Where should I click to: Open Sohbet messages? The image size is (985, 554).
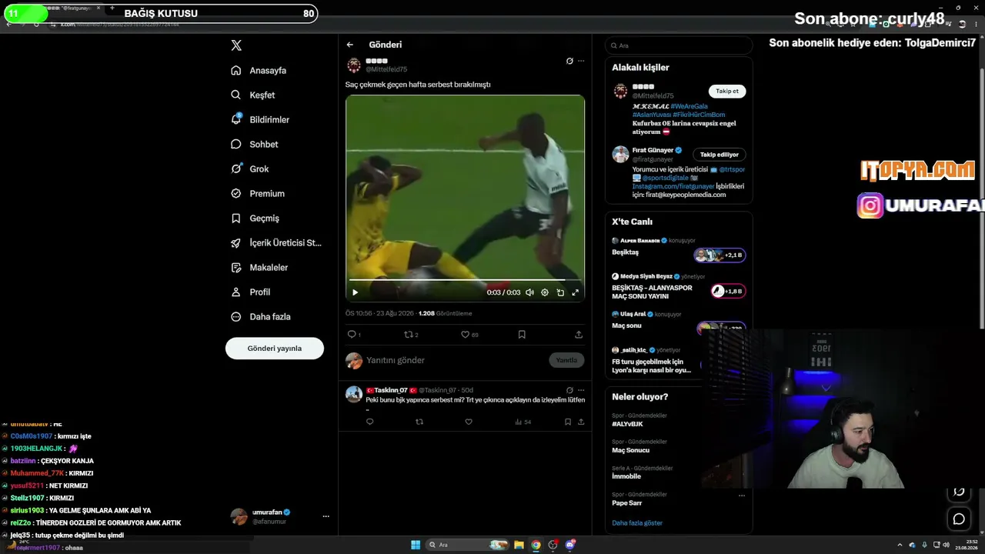click(255, 144)
